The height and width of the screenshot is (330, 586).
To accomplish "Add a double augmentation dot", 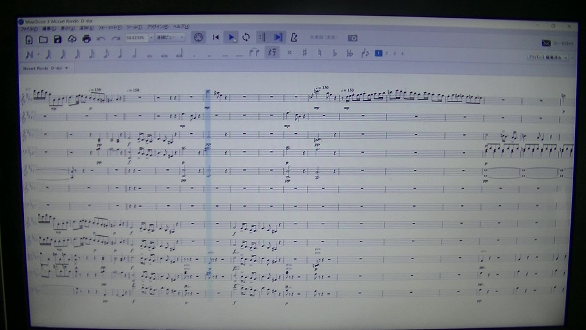I will 209,56.
